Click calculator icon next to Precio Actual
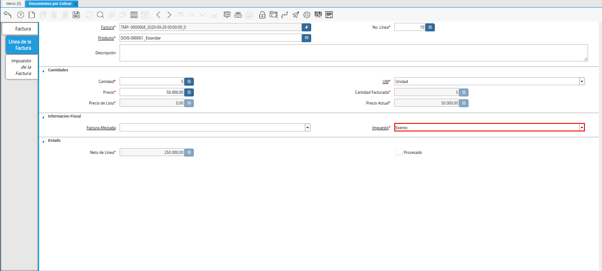Screen dimensions: 602x271 (x=464, y=103)
